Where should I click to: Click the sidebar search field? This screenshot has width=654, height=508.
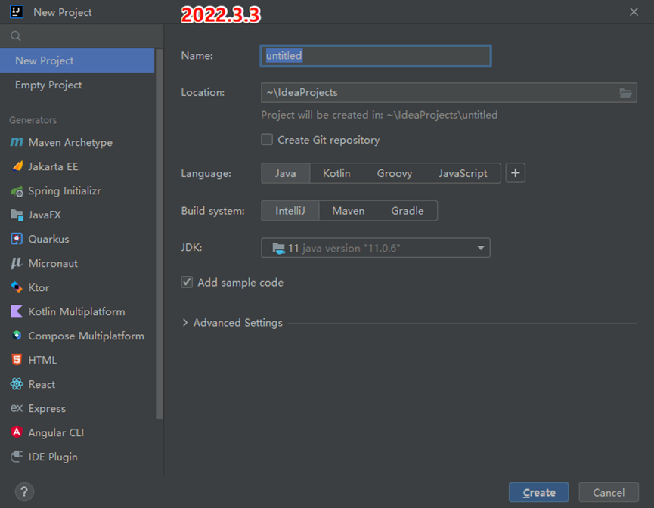point(82,36)
